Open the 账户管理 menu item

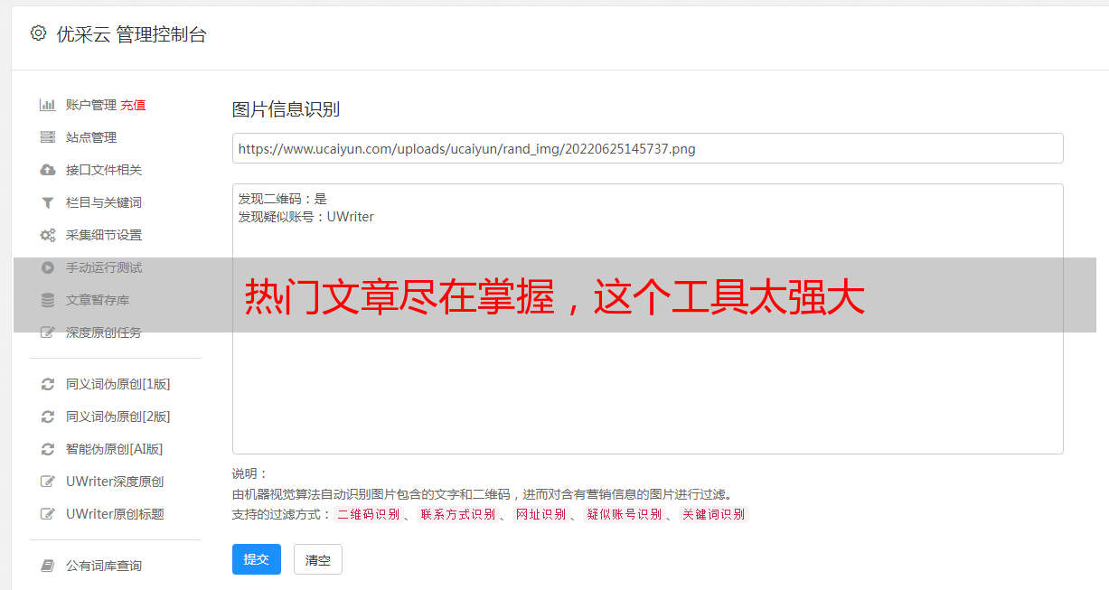91,105
